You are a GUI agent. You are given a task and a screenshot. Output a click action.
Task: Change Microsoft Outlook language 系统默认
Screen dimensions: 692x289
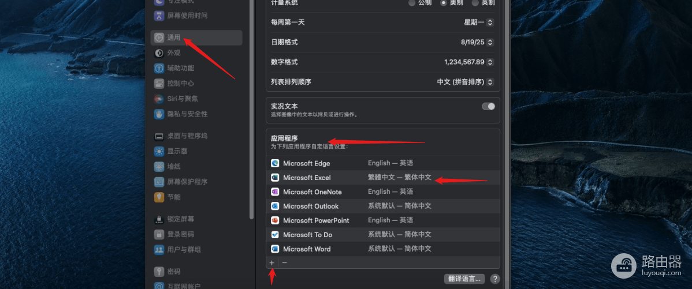[399, 206]
